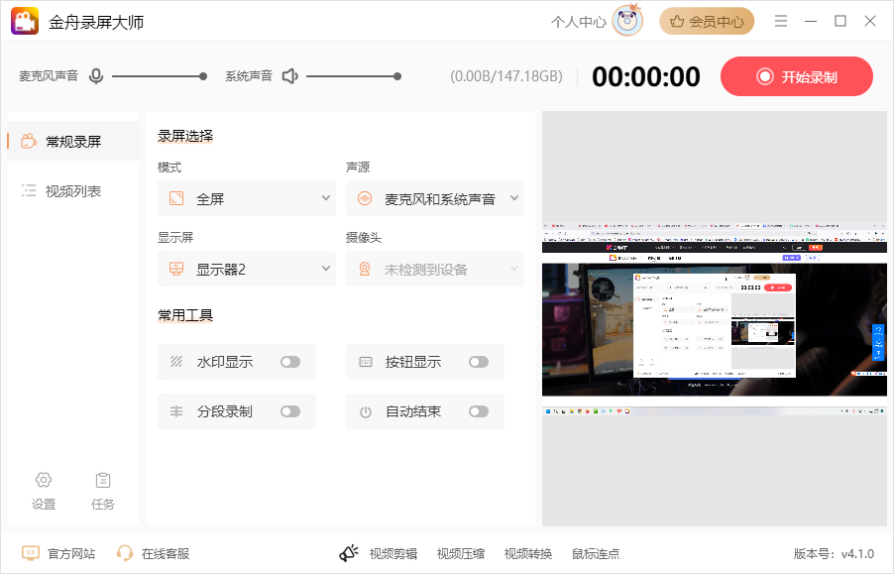Viewport: 894px width, 574px height.
Task: Expand the 模式 dropdown showing 全屏
Action: (247, 198)
